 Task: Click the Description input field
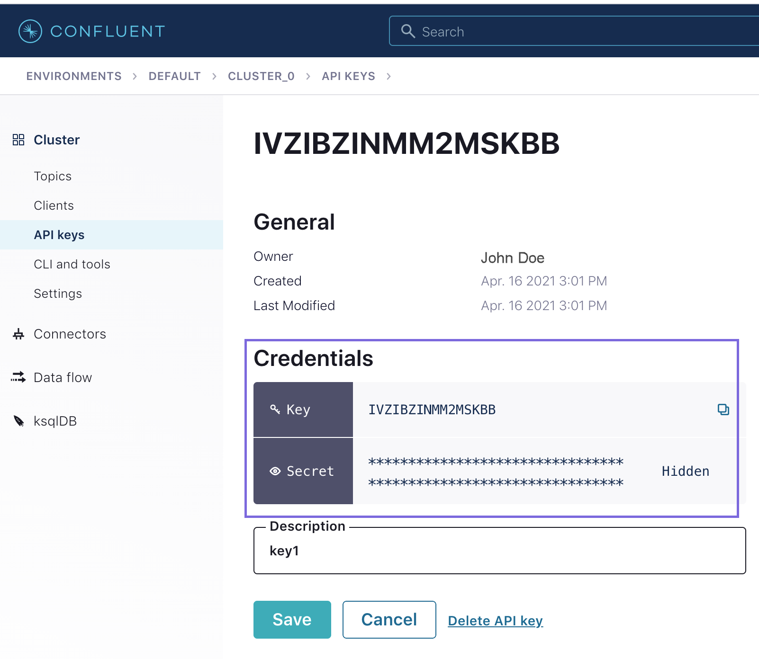pos(499,551)
